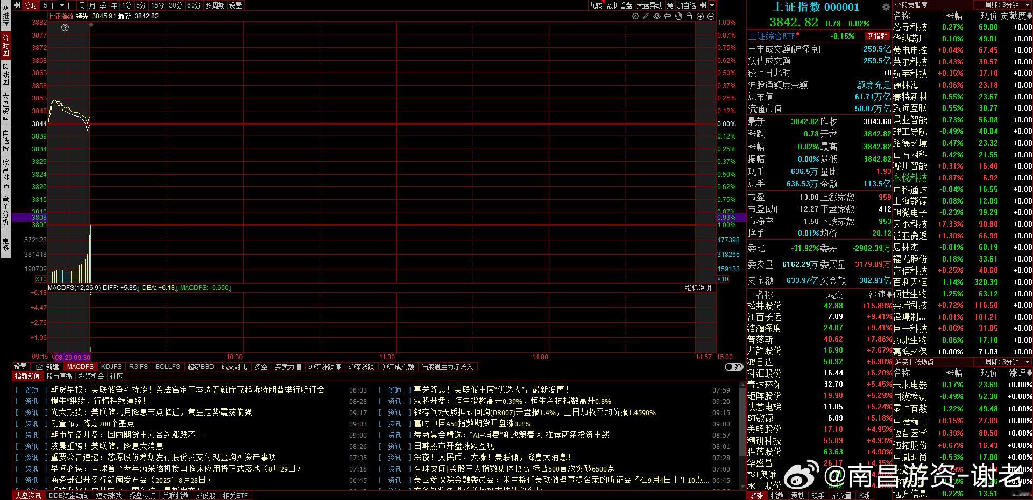Zoom out with the minus circle icon

point(711,17)
